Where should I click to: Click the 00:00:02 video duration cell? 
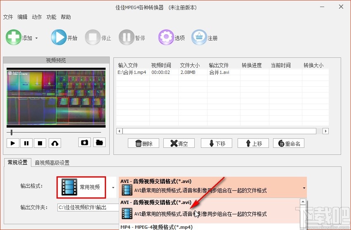pos(164,72)
